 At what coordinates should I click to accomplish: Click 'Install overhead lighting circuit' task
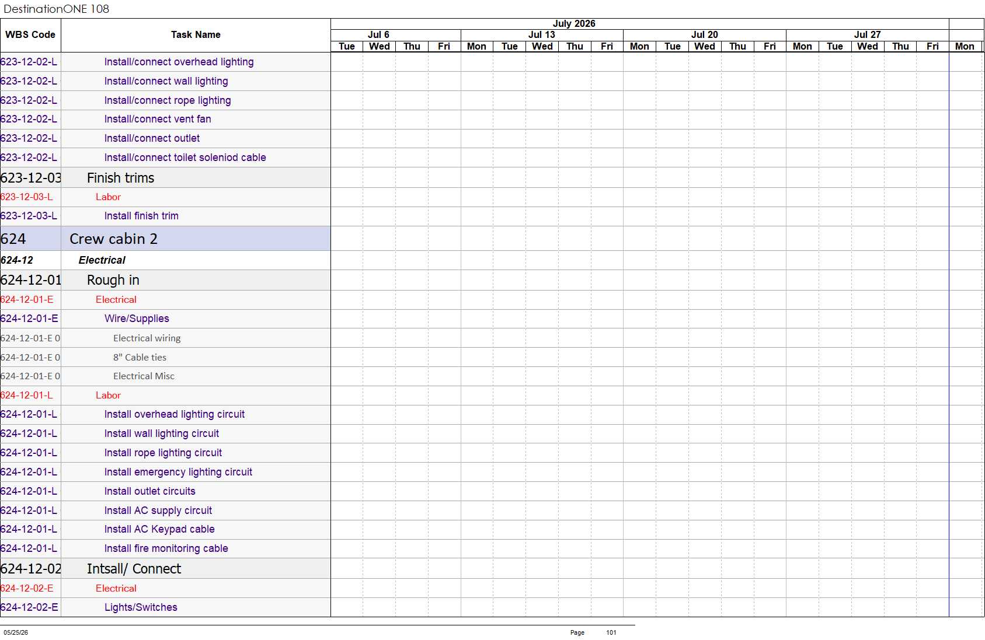coord(174,414)
